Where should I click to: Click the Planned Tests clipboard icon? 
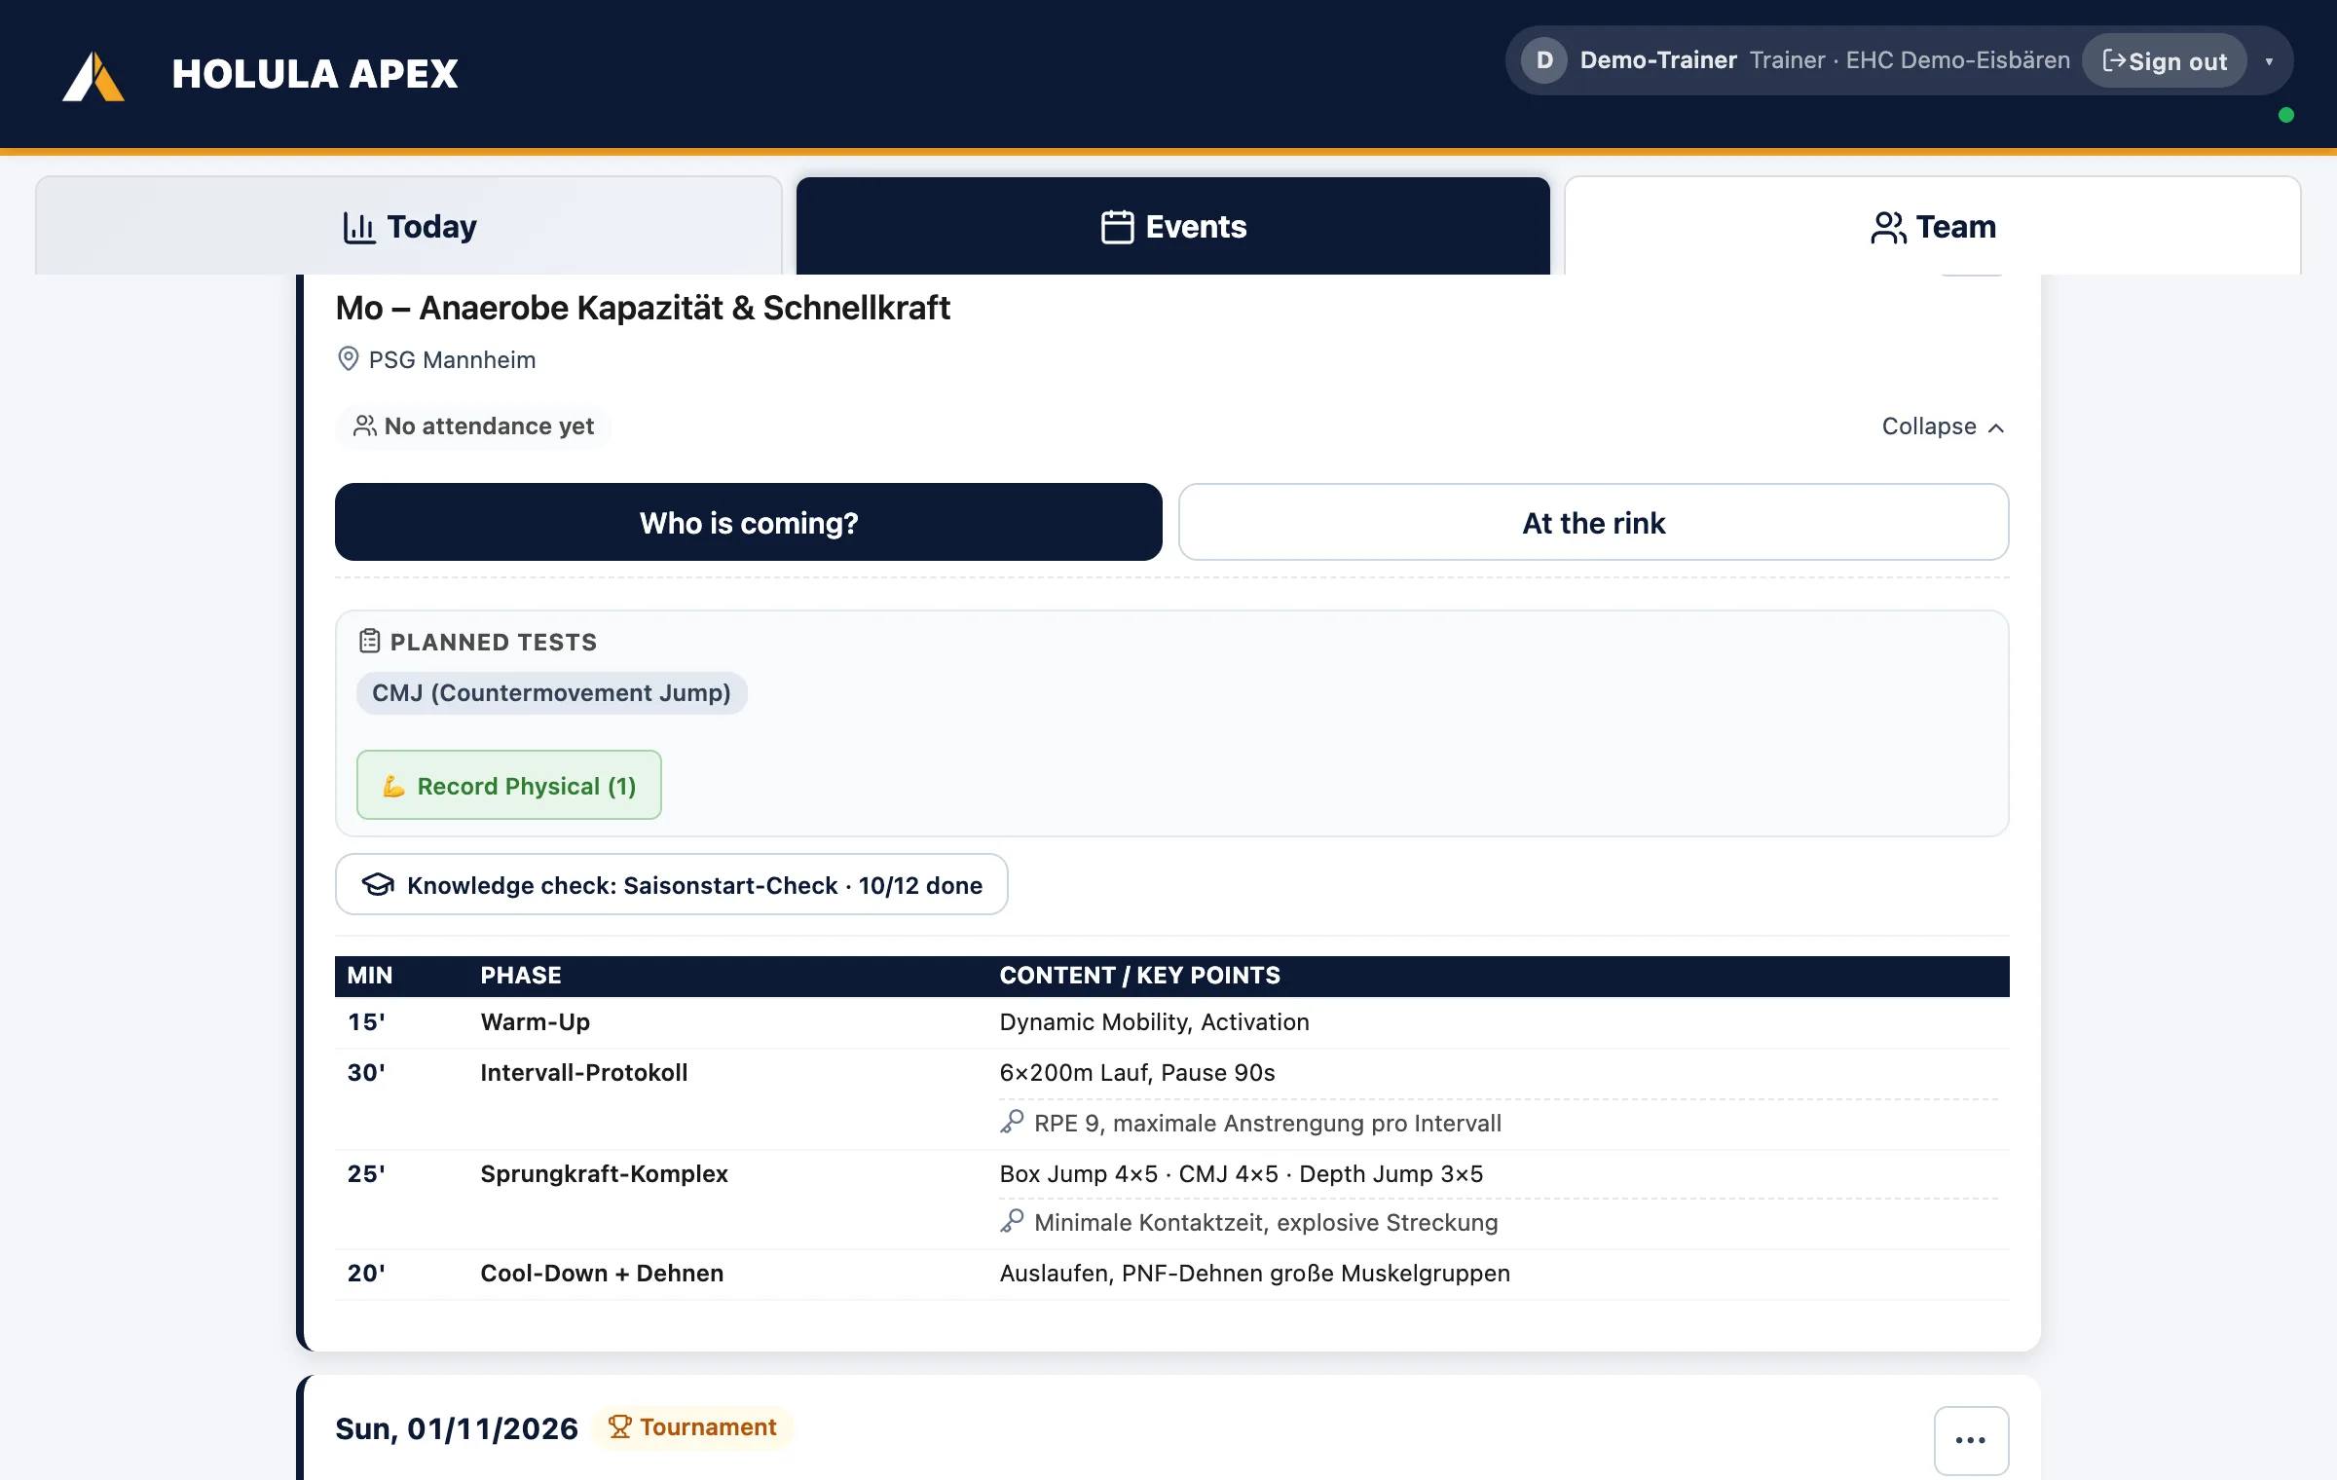(x=369, y=641)
